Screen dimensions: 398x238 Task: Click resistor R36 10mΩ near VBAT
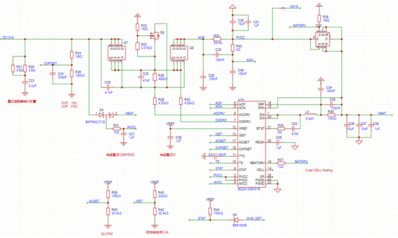(x=331, y=115)
